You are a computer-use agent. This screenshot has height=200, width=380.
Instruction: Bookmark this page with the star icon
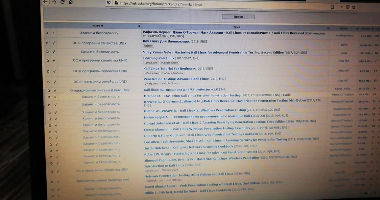(x=354, y=7)
